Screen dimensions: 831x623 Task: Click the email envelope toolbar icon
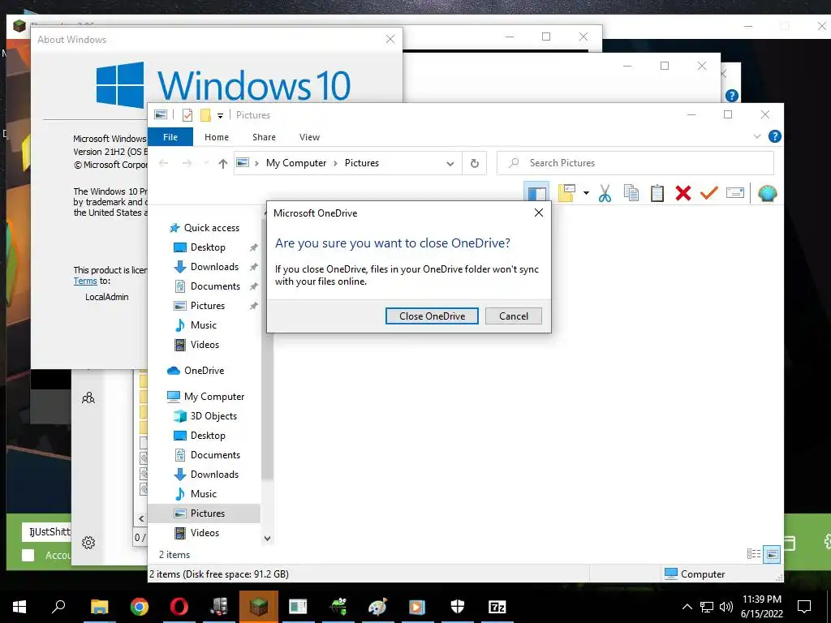pos(735,193)
